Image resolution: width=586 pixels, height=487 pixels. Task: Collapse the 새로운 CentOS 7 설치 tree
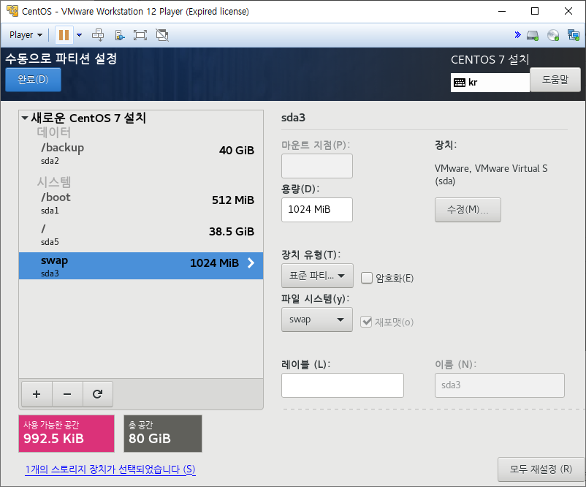pos(25,118)
